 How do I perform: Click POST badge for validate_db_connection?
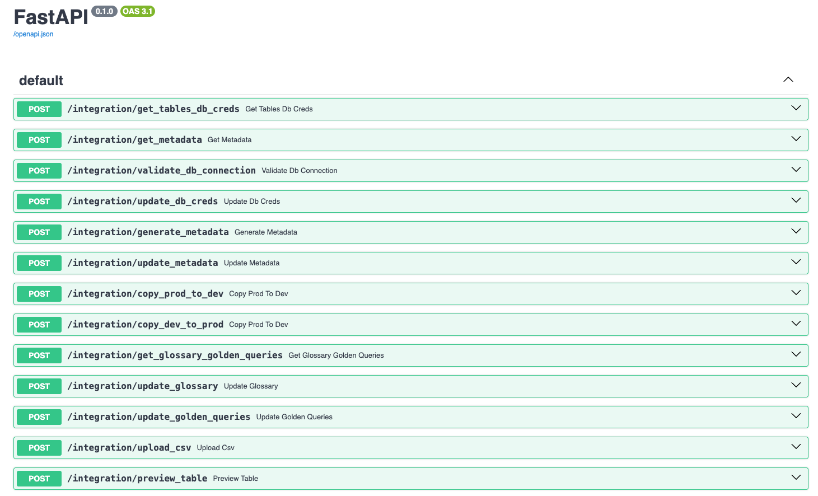[39, 171]
